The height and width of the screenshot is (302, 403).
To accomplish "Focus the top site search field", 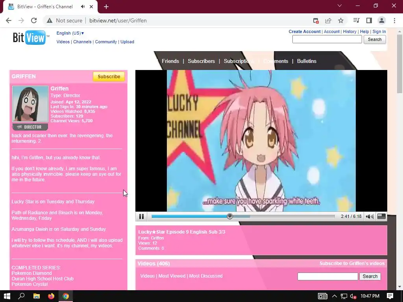I will pos(327,39).
